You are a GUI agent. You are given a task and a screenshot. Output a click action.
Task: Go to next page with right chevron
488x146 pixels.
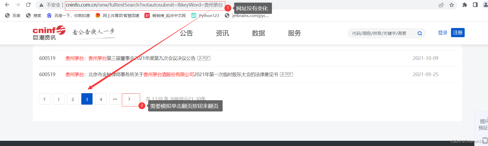pos(129,99)
